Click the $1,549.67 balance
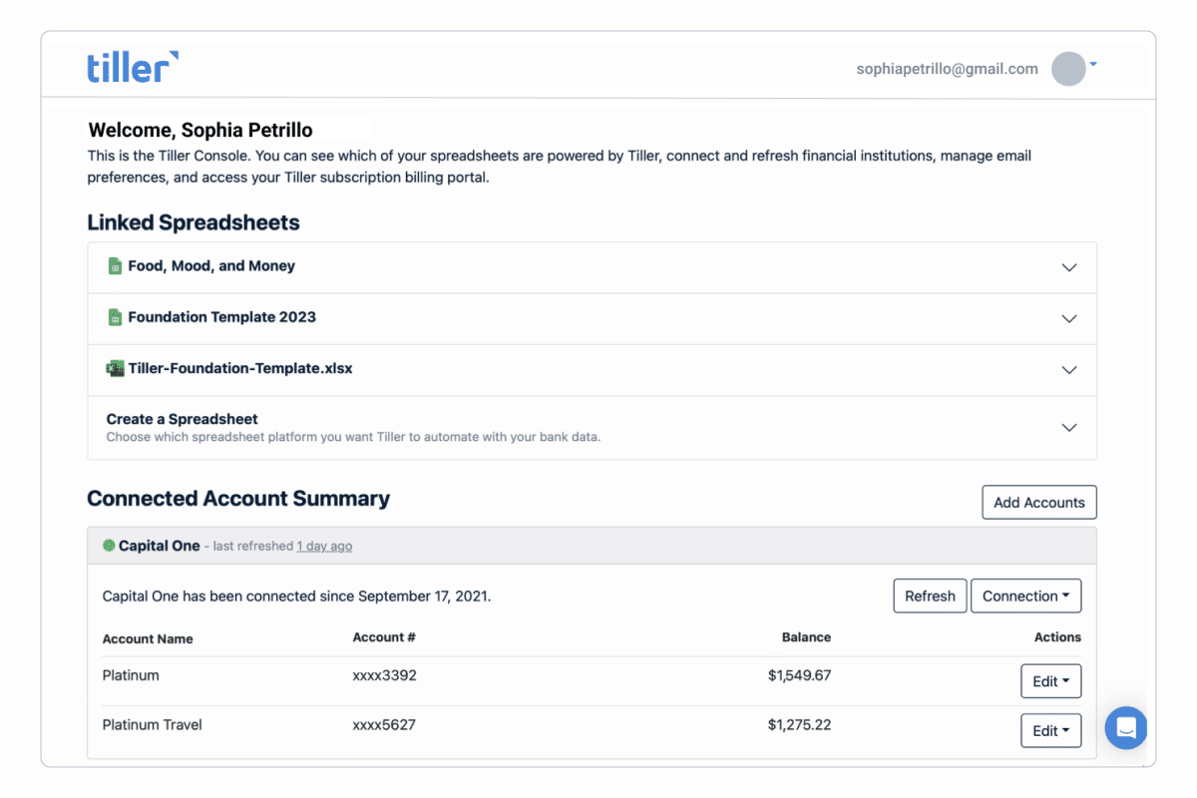Screen dimensions: 1197x798 799,675
